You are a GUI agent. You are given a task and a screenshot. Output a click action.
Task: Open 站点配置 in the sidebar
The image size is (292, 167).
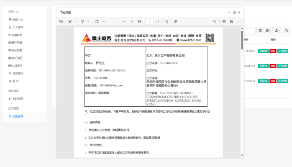pyautogui.click(x=15, y=50)
